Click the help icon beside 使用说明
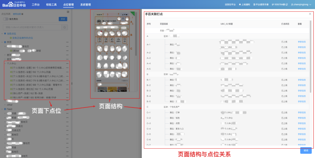Viewport: 315px width, 158px height. (22, 14)
